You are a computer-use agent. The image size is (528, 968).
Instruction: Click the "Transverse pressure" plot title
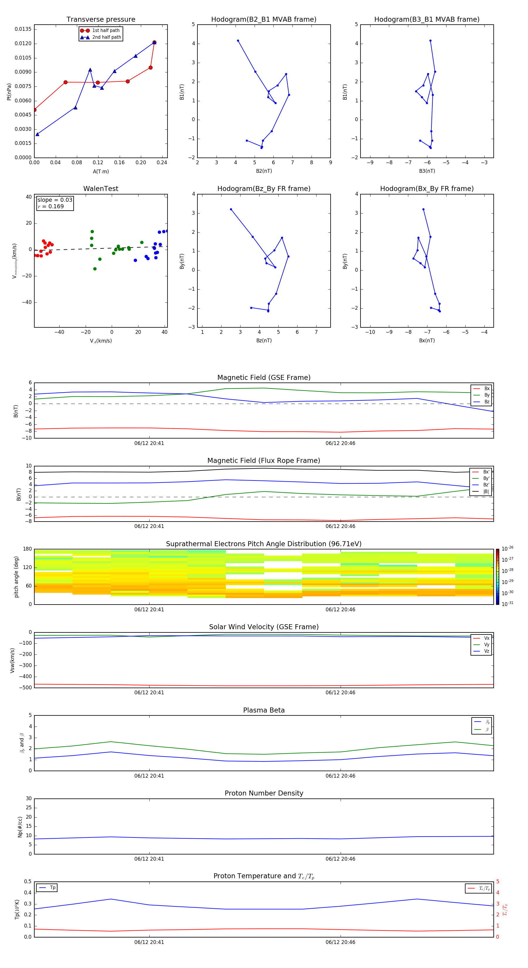pos(101,20)
